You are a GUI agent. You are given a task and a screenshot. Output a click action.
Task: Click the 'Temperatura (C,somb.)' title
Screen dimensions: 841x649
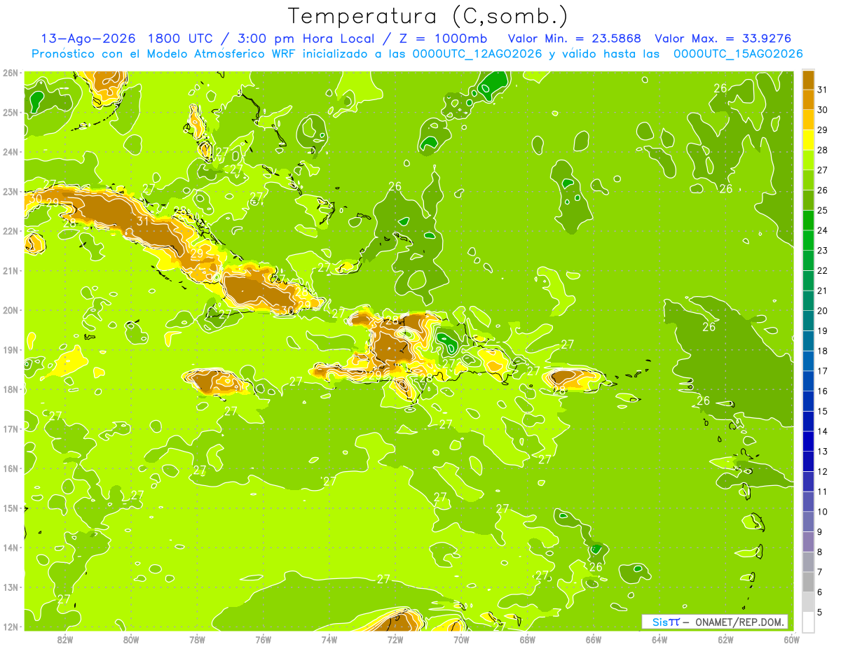pyautogui.click(x=428, y=16)
